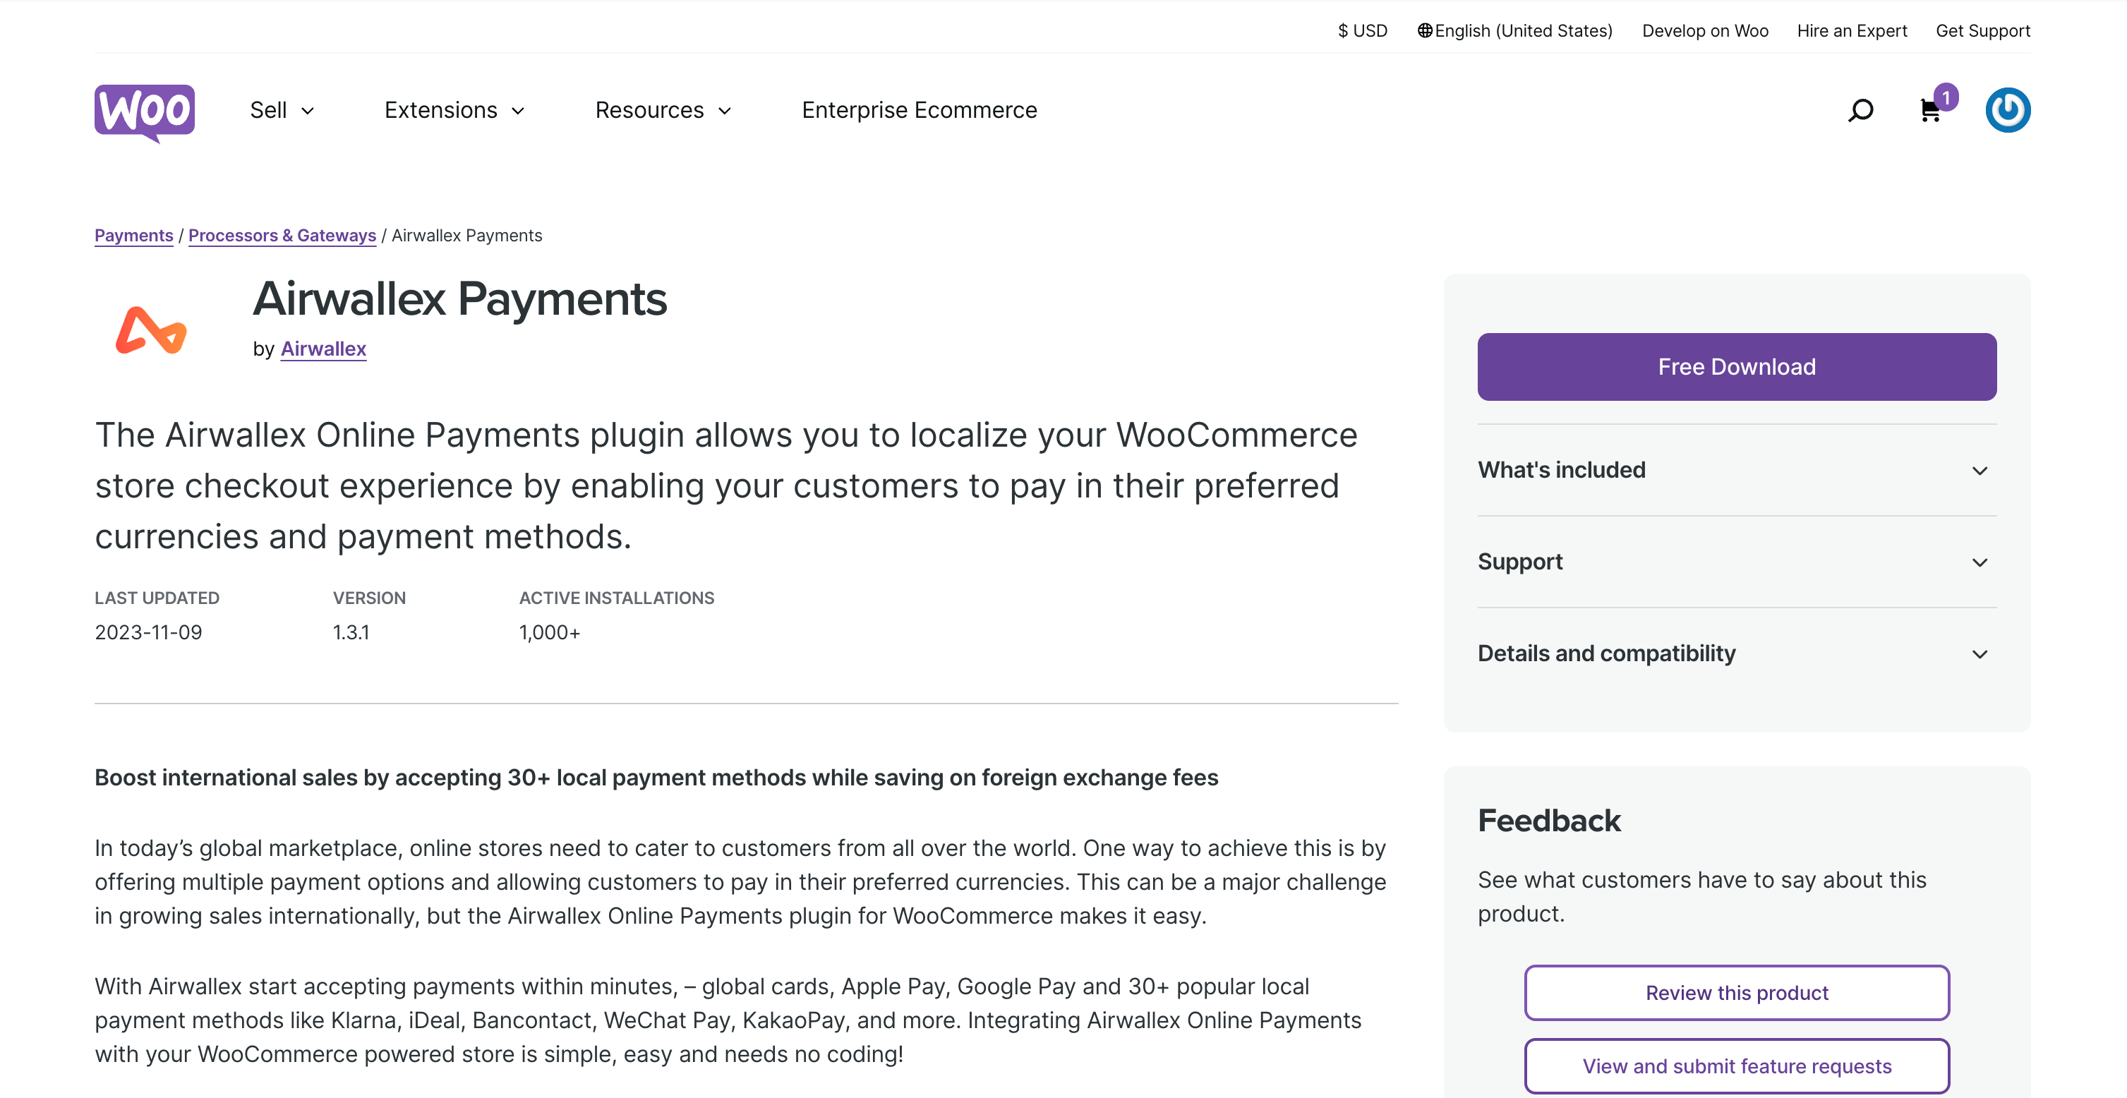The width and height of the screenshot is (2127, 1098).
Task: Open the Payments breadcrumb link
Action: click(134, 235)
